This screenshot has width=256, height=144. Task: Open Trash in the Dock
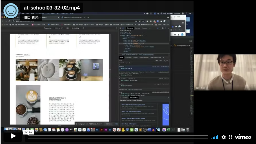(x=188, y=130)
